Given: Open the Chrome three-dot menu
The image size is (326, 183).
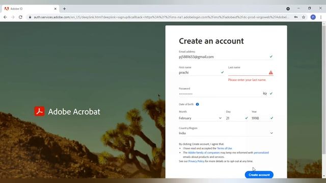Looking at the screenshot, I should pos(321,17).
